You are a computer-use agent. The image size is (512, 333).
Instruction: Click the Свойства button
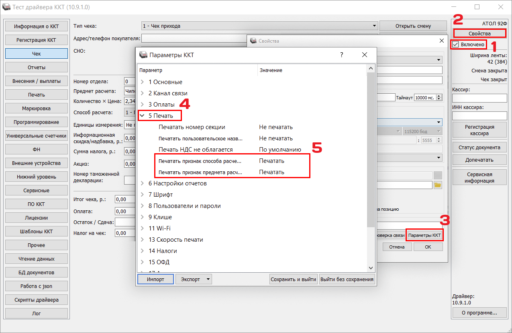(x=479, y=33)
